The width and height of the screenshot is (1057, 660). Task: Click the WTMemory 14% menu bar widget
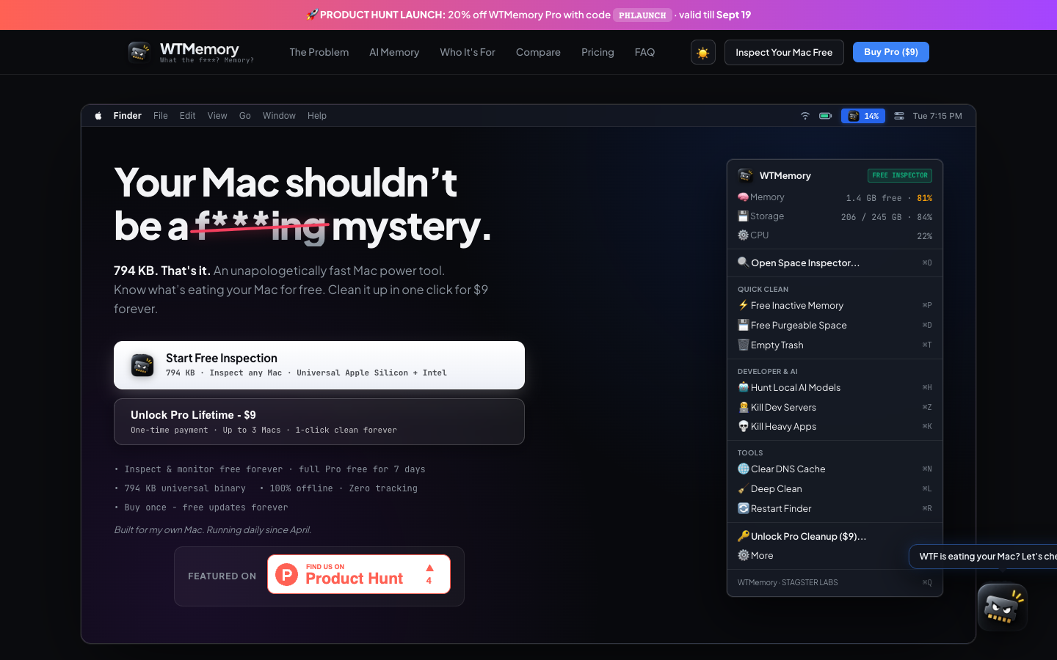[863, 116]
